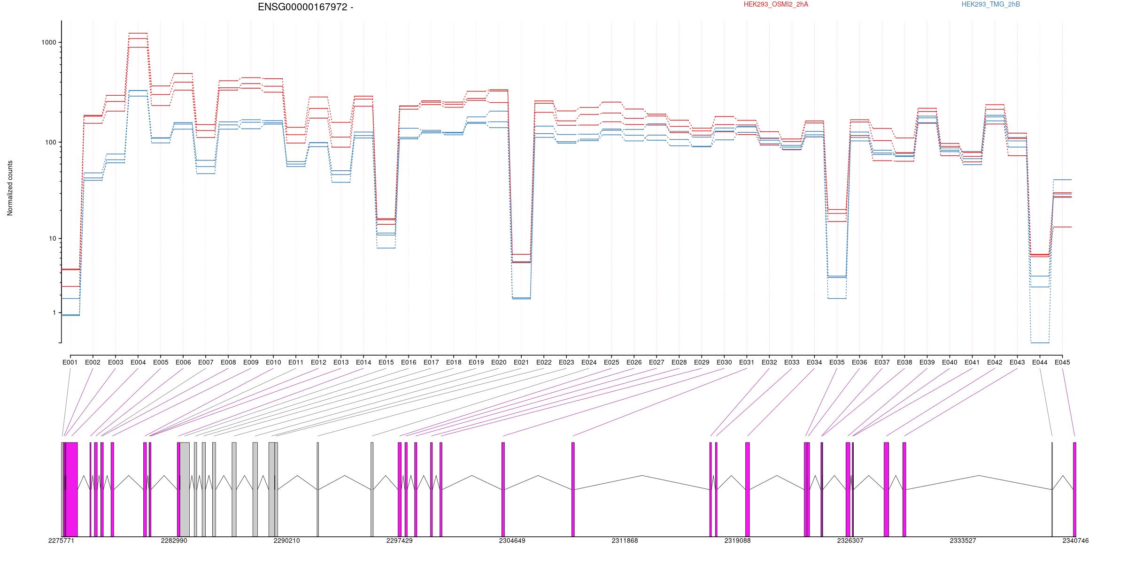1127x563 pixels.
Task: Select exon bin label E002
Action: coord(93,362)
